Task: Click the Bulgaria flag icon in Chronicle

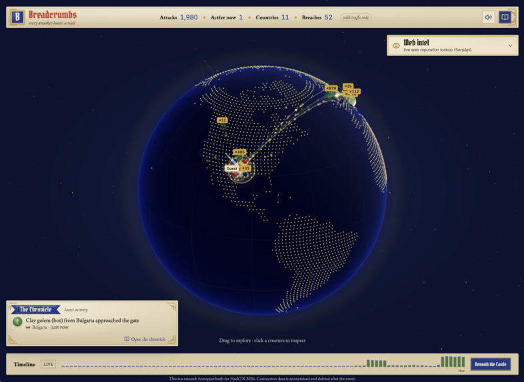Action: (x=28, y=327)
